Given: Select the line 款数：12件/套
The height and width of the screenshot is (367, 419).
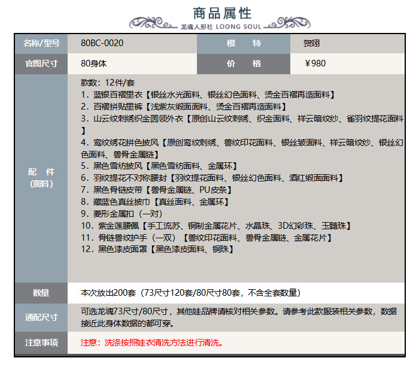Looking at the screenshot, I should coord(108,83).
